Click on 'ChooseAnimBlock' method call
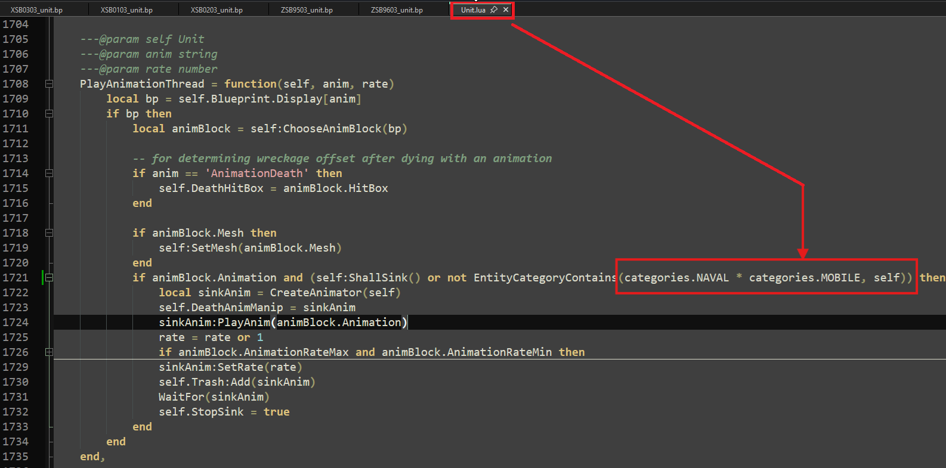 click(x=332, y=129)
